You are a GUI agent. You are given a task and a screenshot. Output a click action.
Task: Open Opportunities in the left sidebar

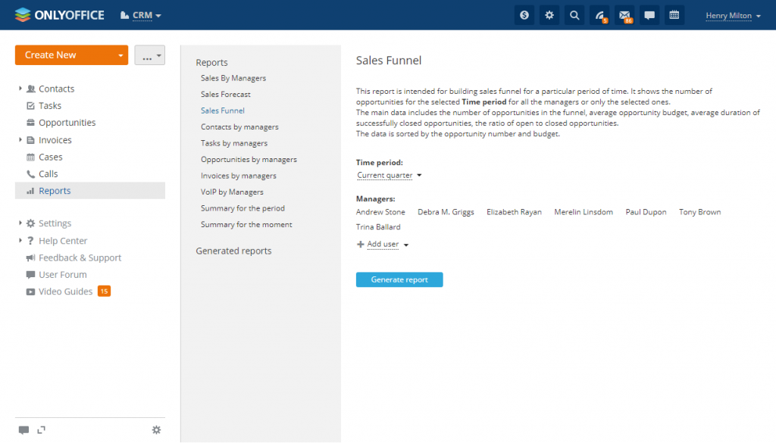click(x=67, y=123)
